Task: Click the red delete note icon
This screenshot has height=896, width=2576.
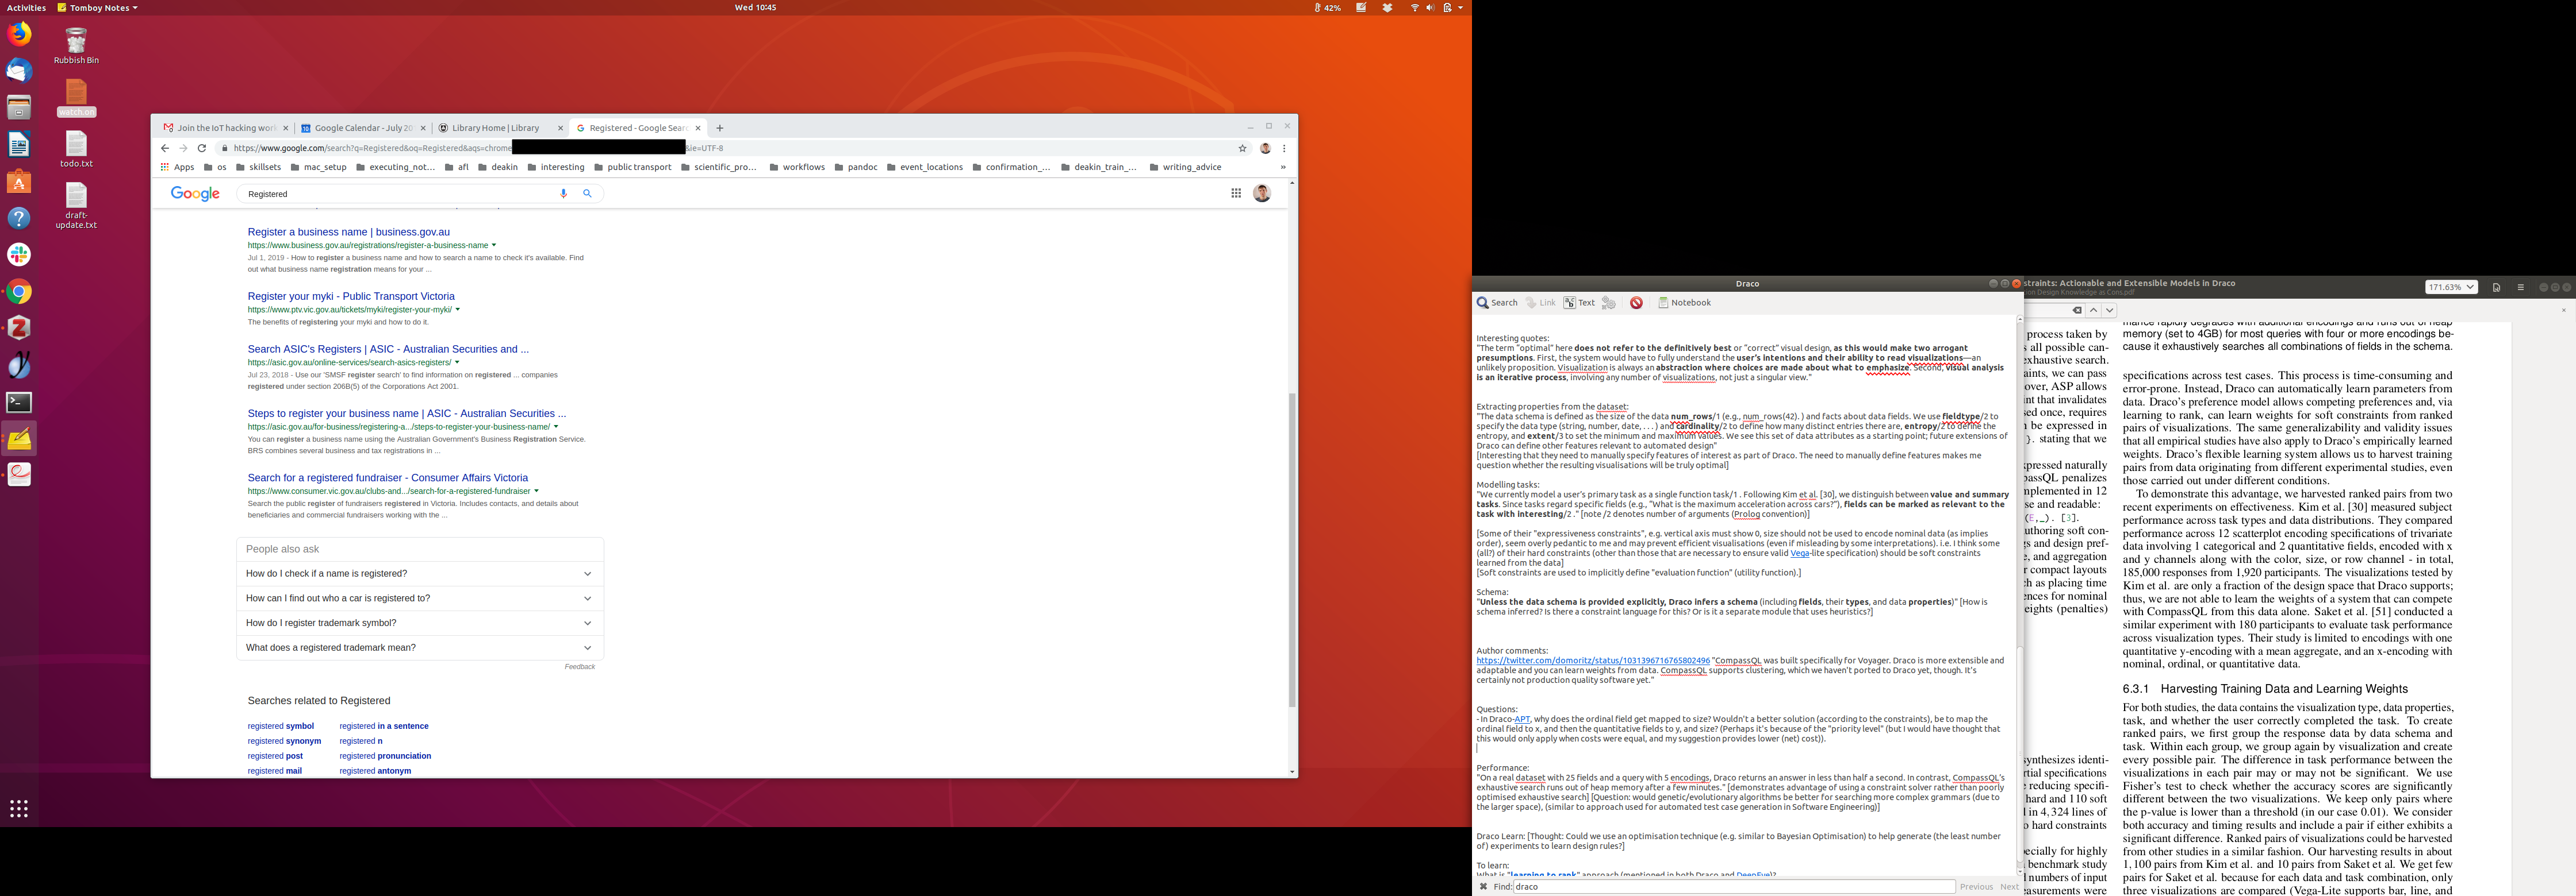Action: [x=1636, y=303]
